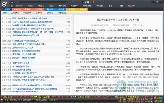Switch to the 要闻精选 tab
The width and height of the screenshot is (164, 103).
[28, 9]
